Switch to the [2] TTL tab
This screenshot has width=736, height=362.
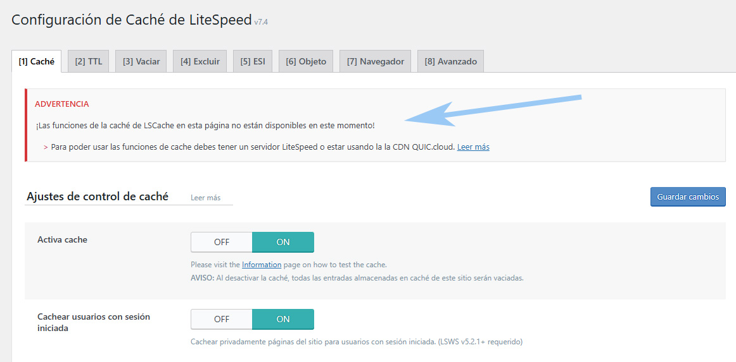pos(88,61)
